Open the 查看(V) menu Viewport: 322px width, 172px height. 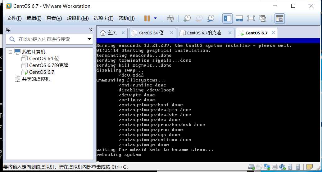54,19
